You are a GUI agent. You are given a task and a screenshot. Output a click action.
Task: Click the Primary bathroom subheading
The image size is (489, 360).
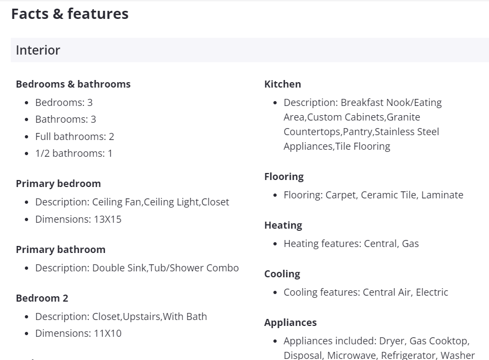tap(61, 250)
